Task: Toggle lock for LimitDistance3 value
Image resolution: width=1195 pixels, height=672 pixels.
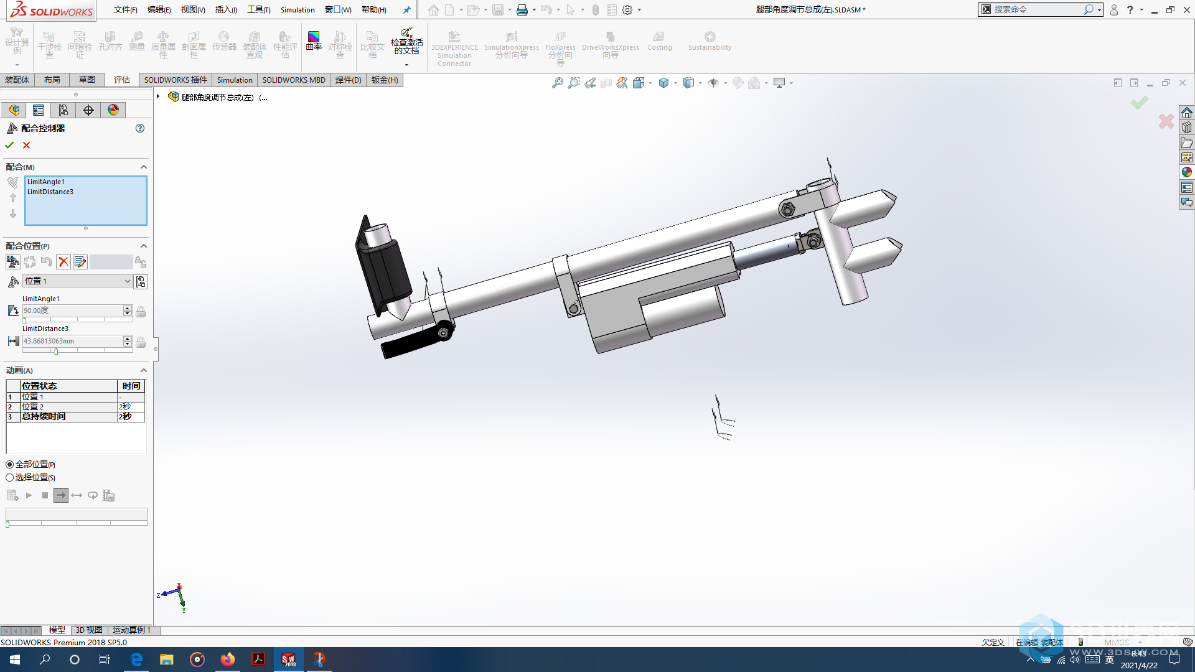Action: tap(141, 342)
